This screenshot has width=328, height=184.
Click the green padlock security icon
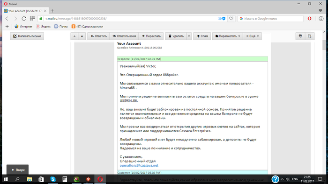tap(41, 19)
